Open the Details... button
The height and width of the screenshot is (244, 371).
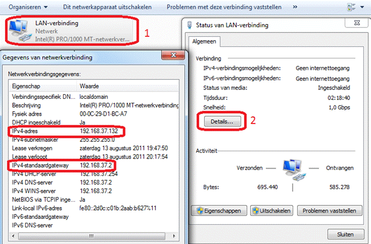[x=222, y=122]
